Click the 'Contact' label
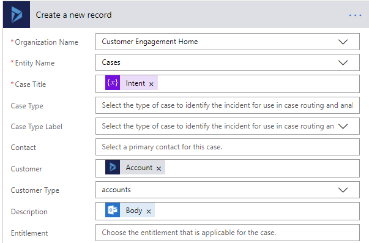 click(23, 148)
